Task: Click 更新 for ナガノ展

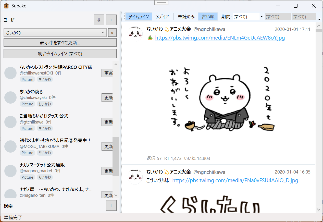Action: coord(107,195)
